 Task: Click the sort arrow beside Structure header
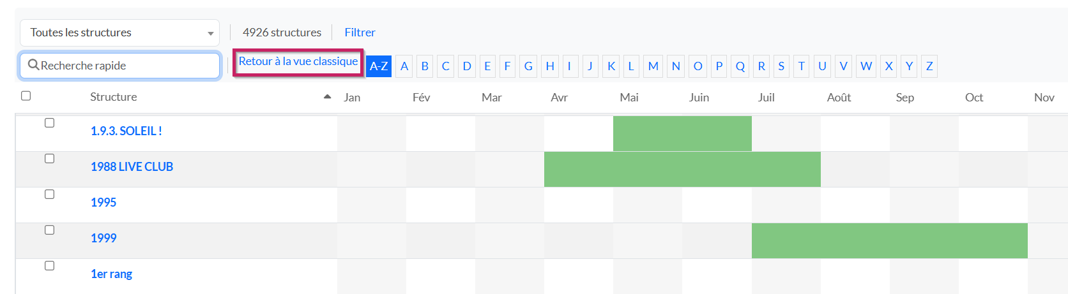point(327,97)
